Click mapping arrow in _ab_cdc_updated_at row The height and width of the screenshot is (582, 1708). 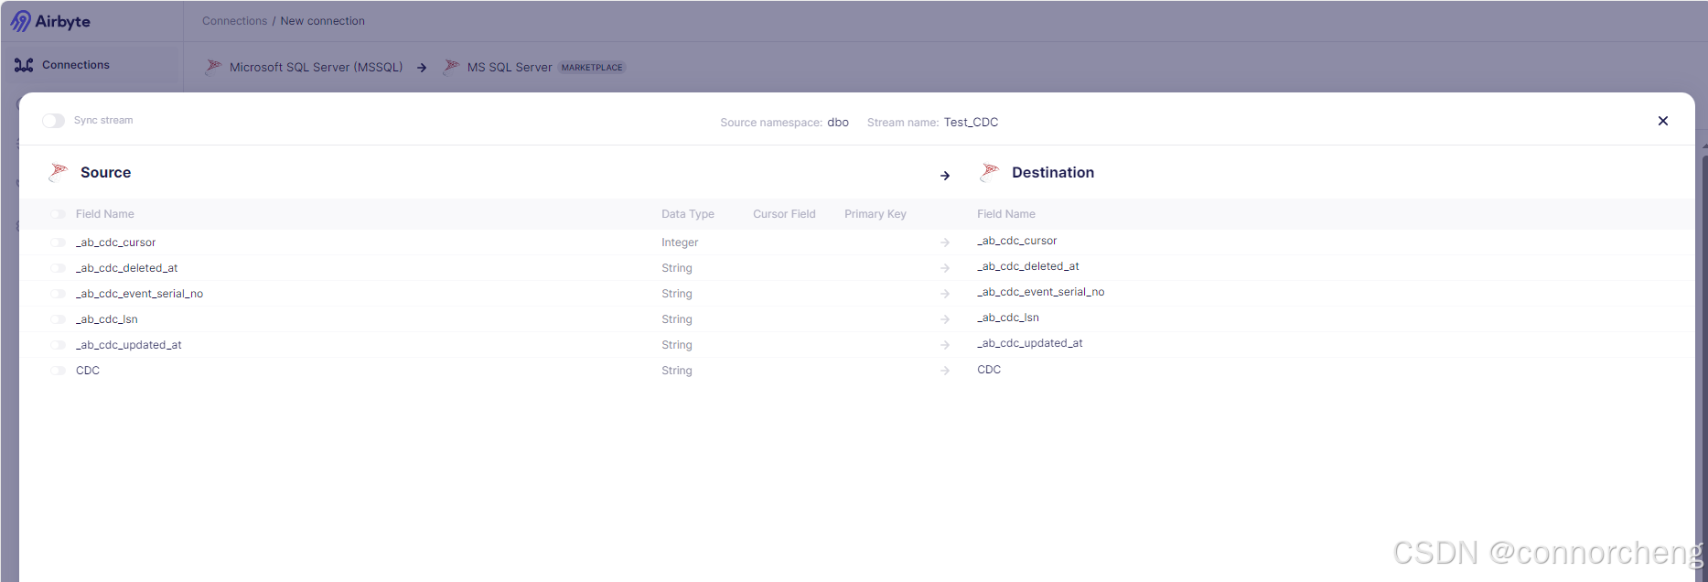(x=945, y=345)
